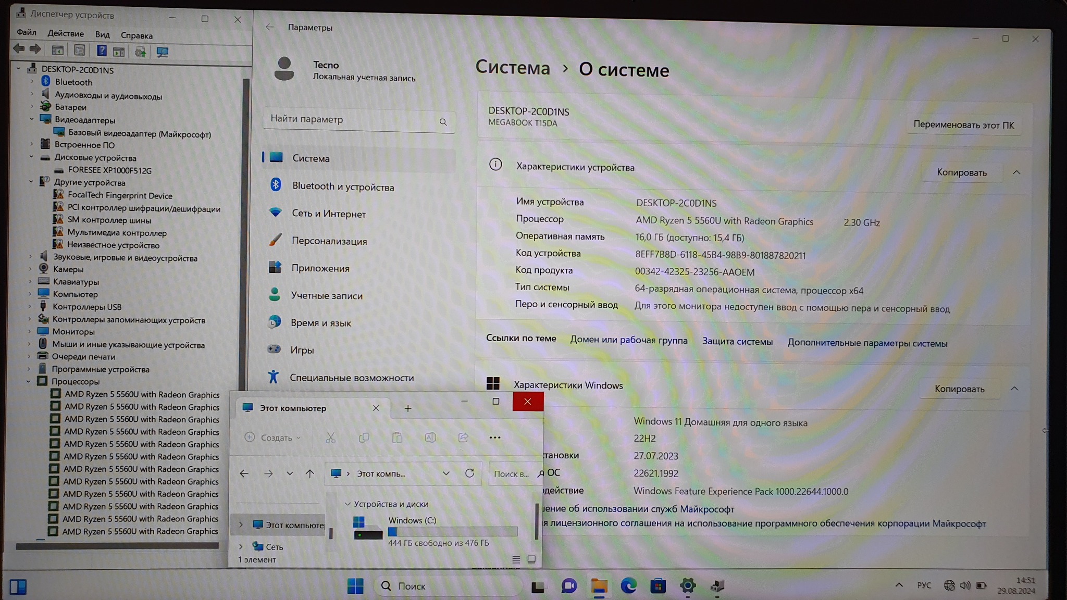Switch Explorer to large icons view

(x=531, y=559)
